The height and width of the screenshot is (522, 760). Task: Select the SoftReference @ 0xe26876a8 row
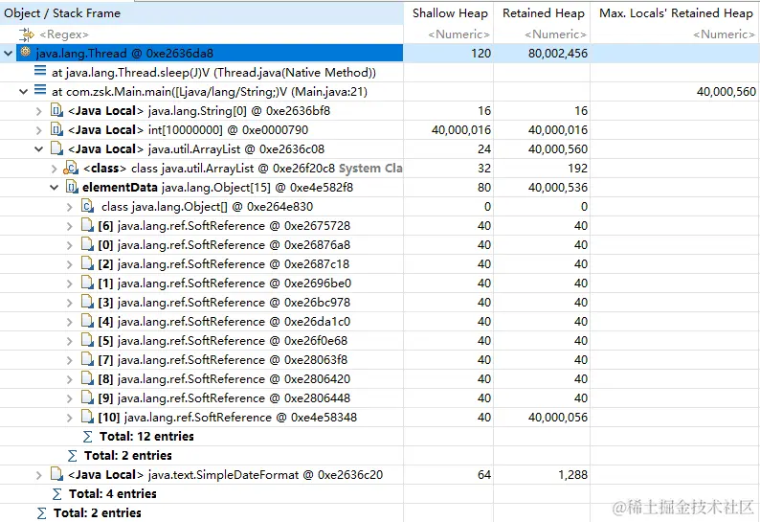click(x=224, y=245)
